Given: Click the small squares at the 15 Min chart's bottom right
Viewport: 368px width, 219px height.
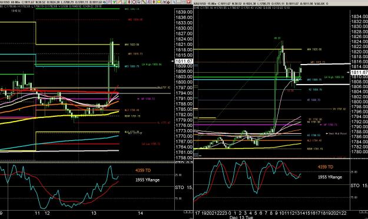Looking at the screenshot, I should click(x=363, y=212).
